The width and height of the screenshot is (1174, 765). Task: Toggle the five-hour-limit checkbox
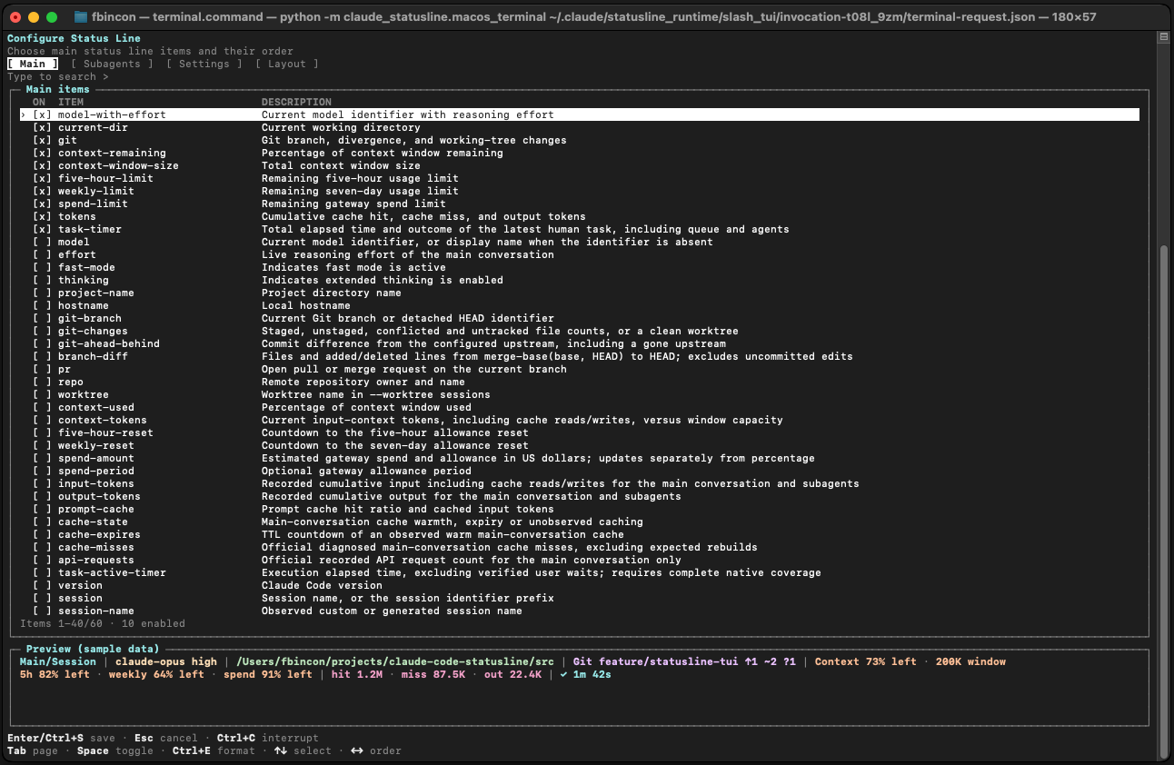point(43,179)
